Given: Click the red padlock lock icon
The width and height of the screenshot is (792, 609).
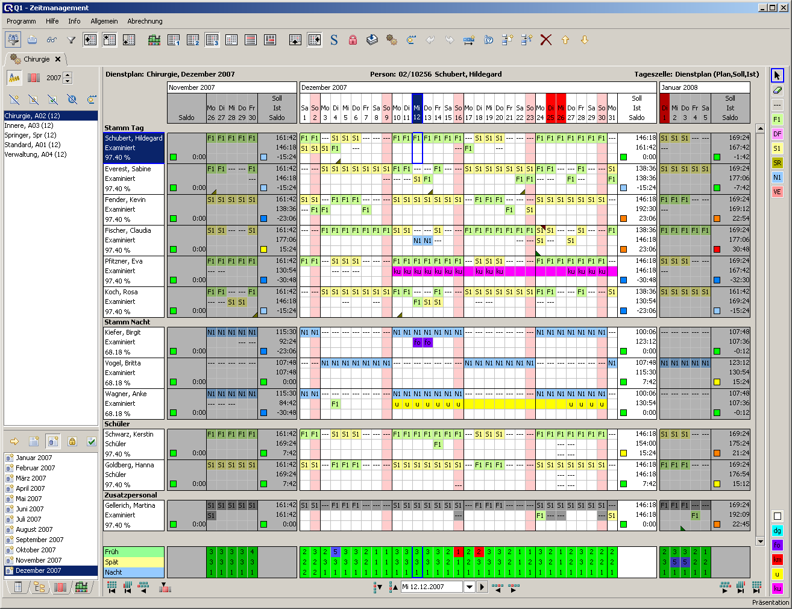Looking at the screenshot, I should (353, 40).
